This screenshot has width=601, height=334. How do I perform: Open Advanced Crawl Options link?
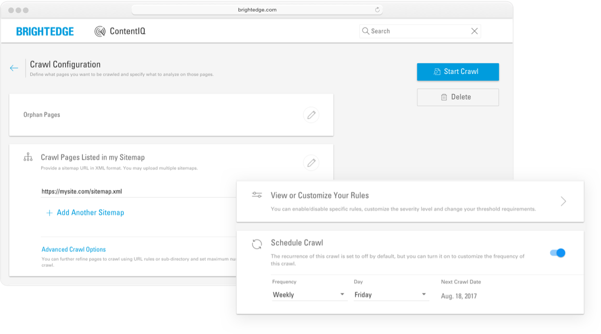tap(73, 249)
